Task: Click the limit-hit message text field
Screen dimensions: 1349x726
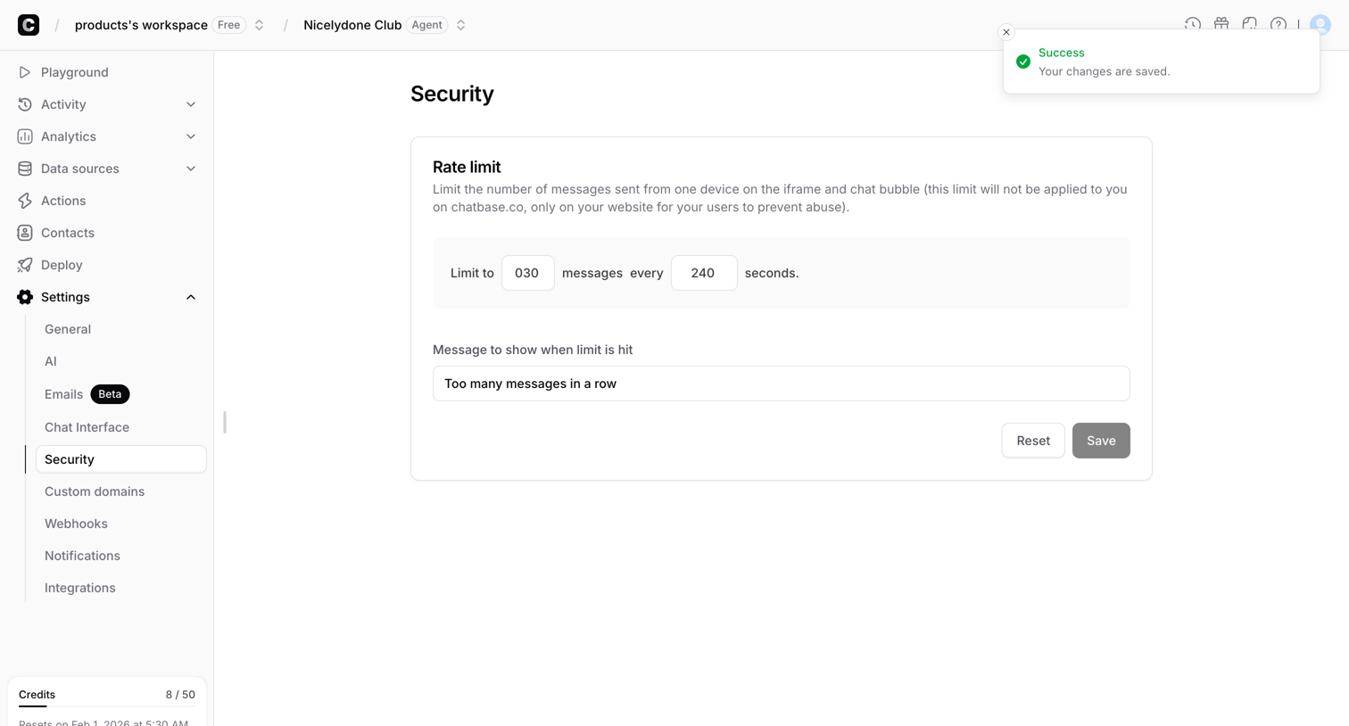Action: 782,384
